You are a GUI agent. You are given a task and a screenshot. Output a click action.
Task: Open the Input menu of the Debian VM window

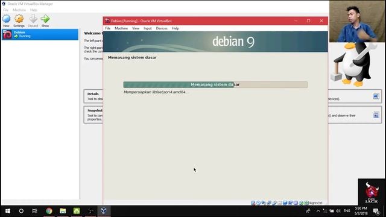148,28
